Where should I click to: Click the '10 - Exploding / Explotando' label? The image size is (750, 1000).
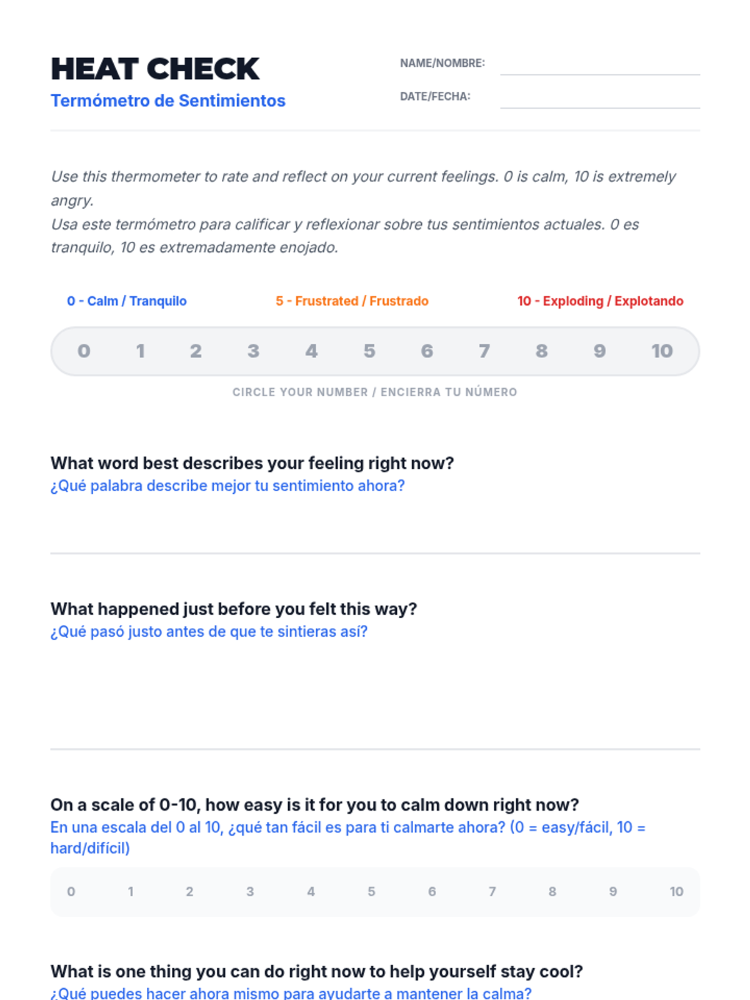click(x=600, y=301)
